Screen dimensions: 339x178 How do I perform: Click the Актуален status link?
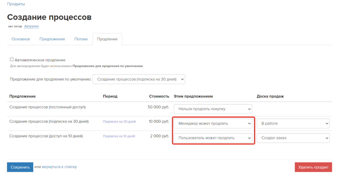click(x=31, y=26)
